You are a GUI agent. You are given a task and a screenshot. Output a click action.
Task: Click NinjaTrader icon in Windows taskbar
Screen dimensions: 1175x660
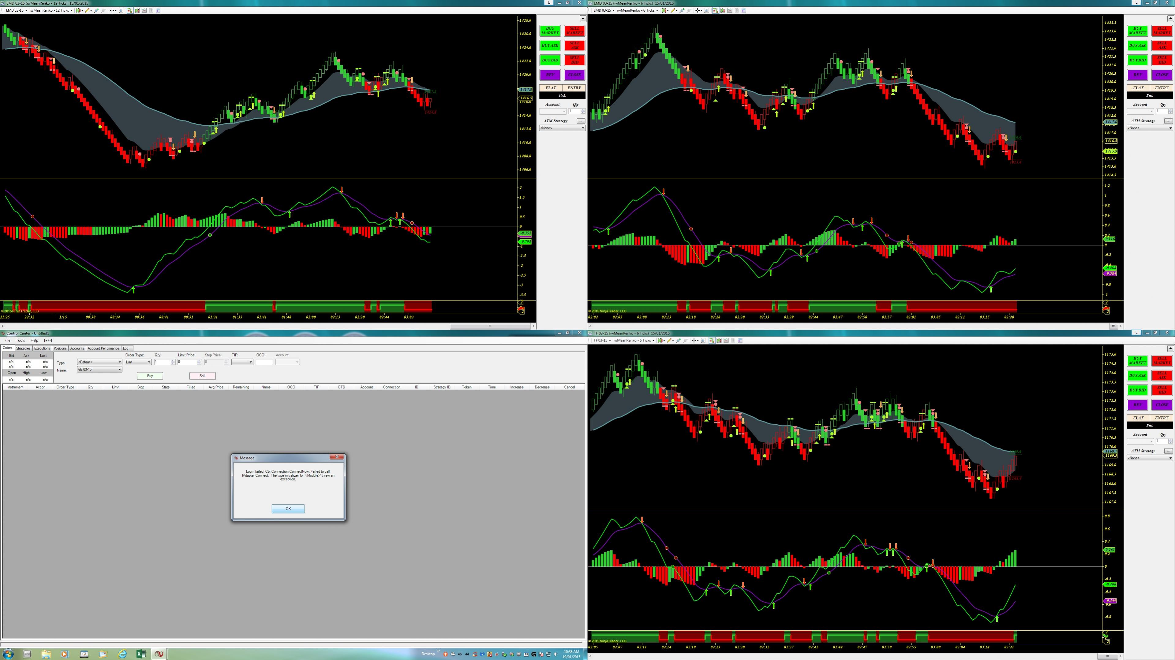(159, 654)
